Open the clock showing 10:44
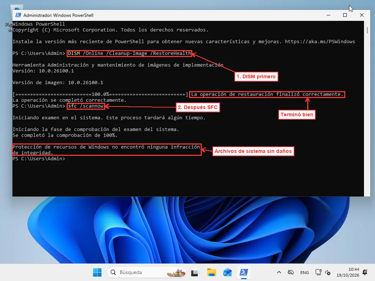 tap(348, 272)
